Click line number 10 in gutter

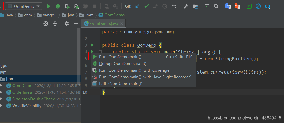[85, 92]
